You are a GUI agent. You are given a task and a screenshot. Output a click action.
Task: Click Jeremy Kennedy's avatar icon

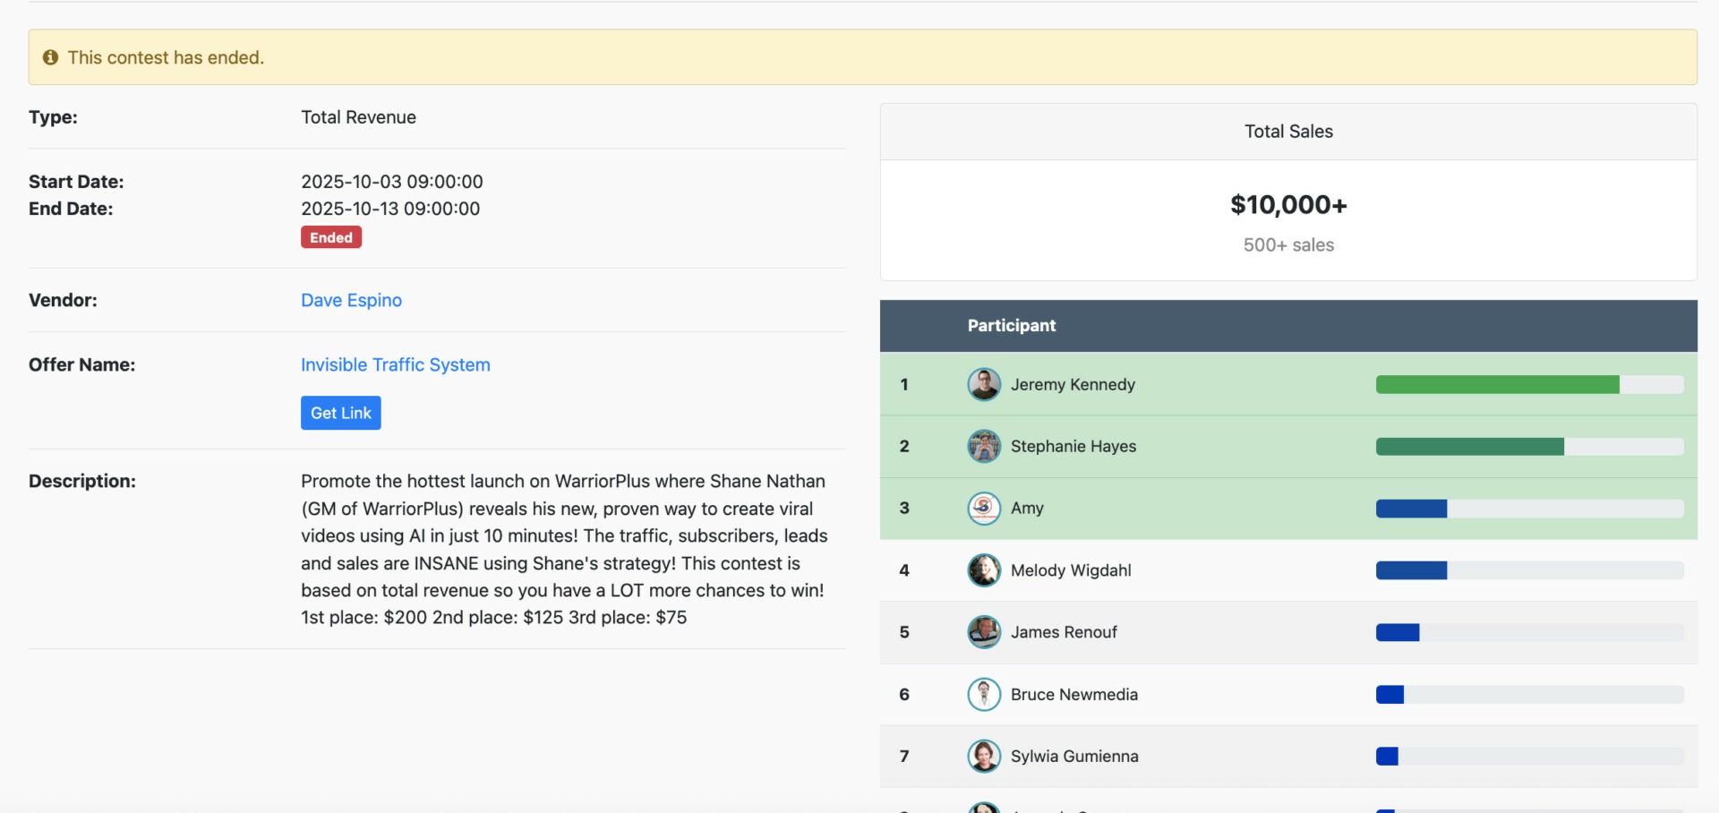point(983,384)
